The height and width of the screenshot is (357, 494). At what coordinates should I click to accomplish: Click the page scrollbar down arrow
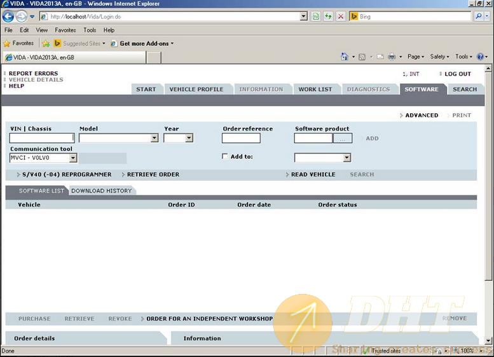pos(488,340)
